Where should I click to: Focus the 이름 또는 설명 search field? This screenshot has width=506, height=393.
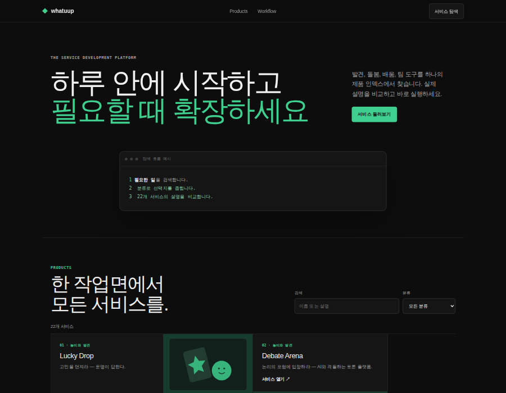coord(346,306)
